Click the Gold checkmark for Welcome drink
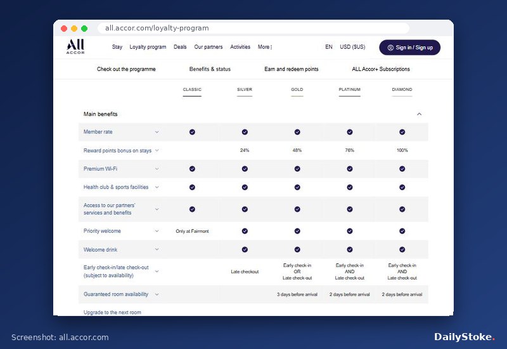The width and height of the screenshot is (507, 349). pos(297,249)
